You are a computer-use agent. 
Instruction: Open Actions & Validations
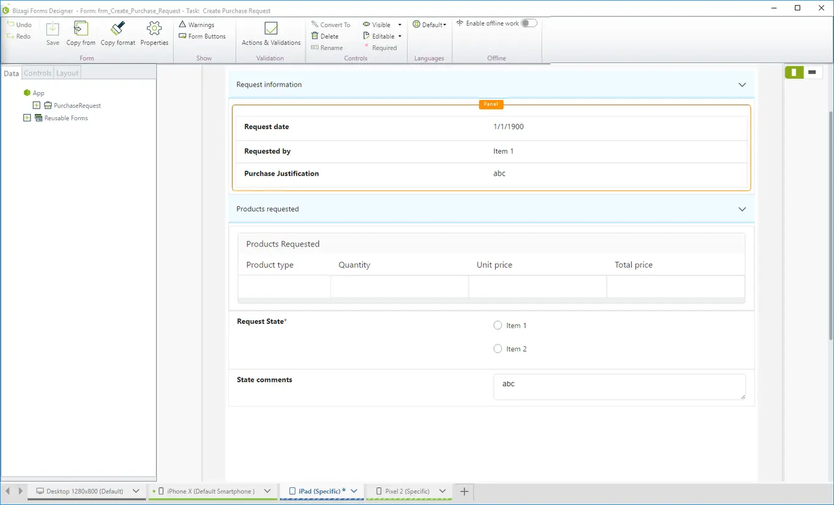[x=271, y=34]
